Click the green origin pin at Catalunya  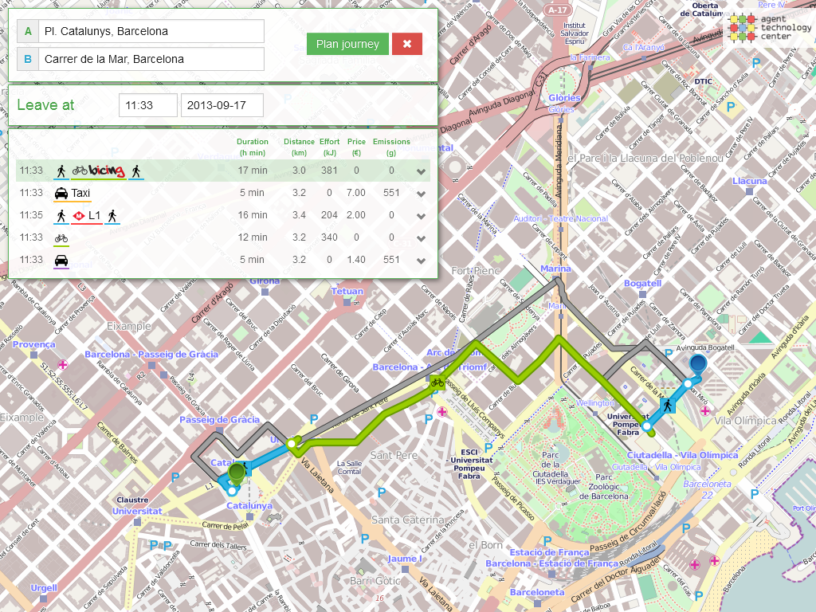click(237, 475)
